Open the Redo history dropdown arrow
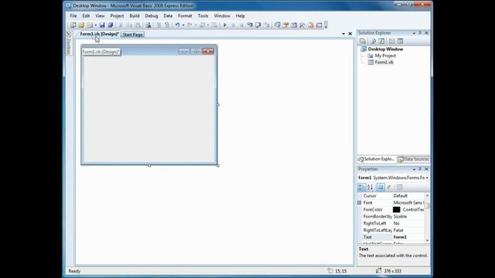495x278 pixels. [x=196, y=25]
